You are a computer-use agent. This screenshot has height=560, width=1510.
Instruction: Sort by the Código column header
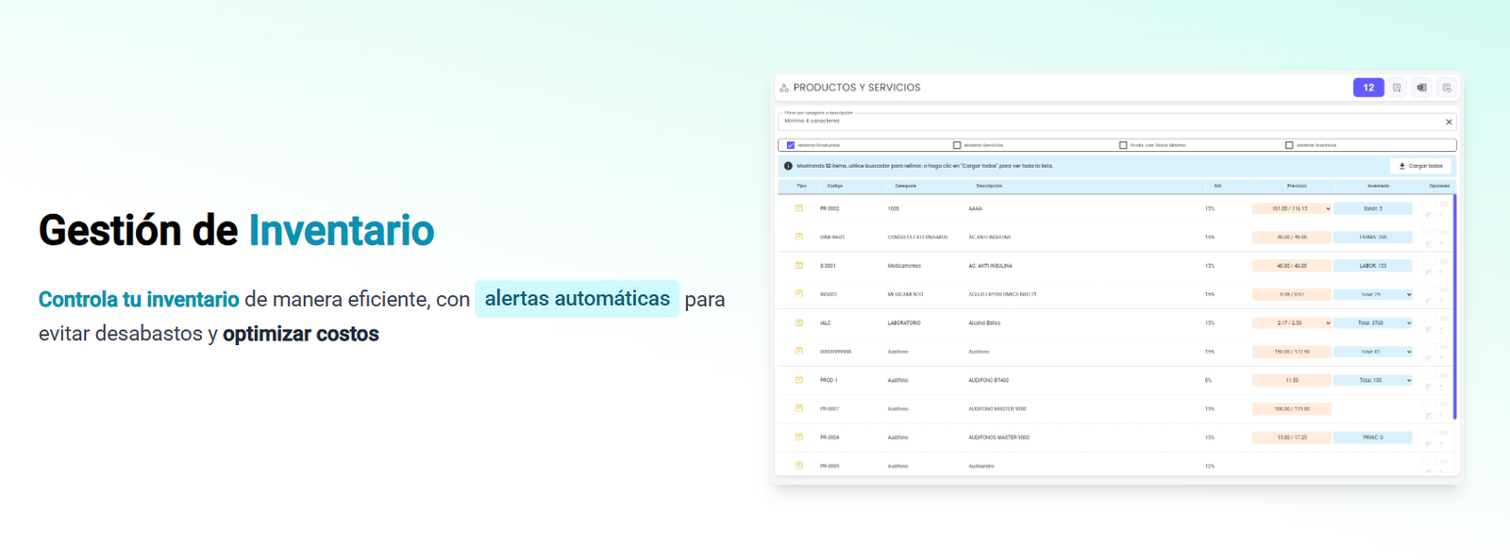tap(835, 186)
